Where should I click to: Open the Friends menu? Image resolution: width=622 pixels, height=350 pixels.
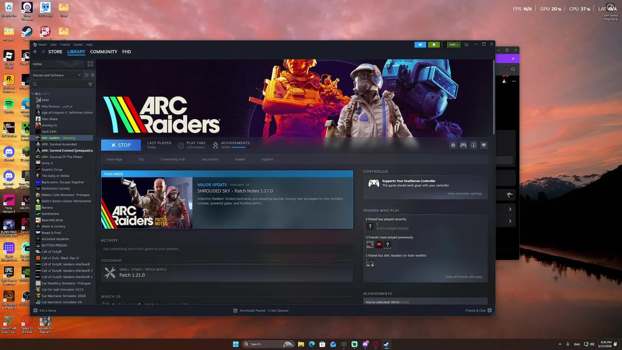tap(65, 45)
